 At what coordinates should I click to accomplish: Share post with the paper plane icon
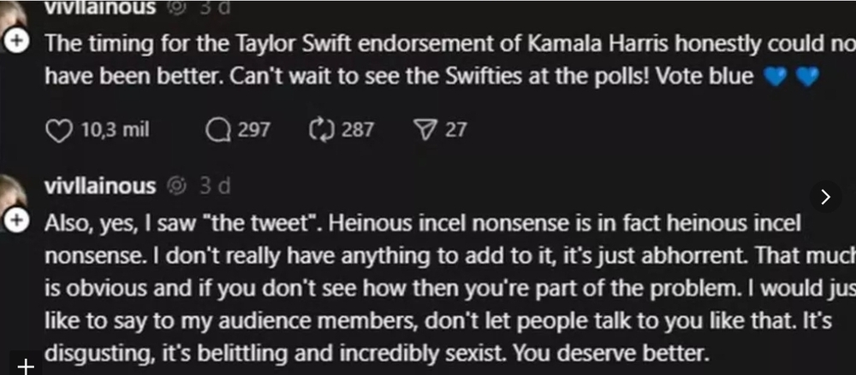[x=425, y=130]
